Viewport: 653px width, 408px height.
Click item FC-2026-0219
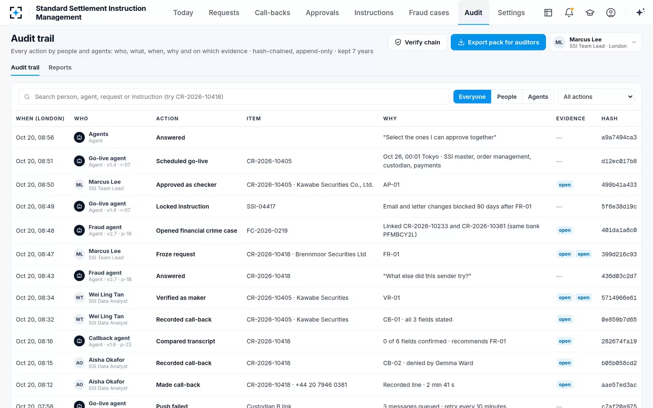267,230
